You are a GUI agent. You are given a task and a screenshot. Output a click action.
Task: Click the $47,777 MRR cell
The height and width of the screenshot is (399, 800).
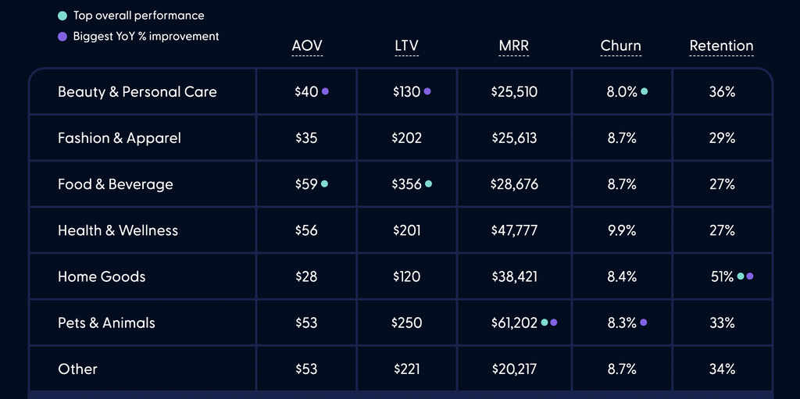pos(514,230)
